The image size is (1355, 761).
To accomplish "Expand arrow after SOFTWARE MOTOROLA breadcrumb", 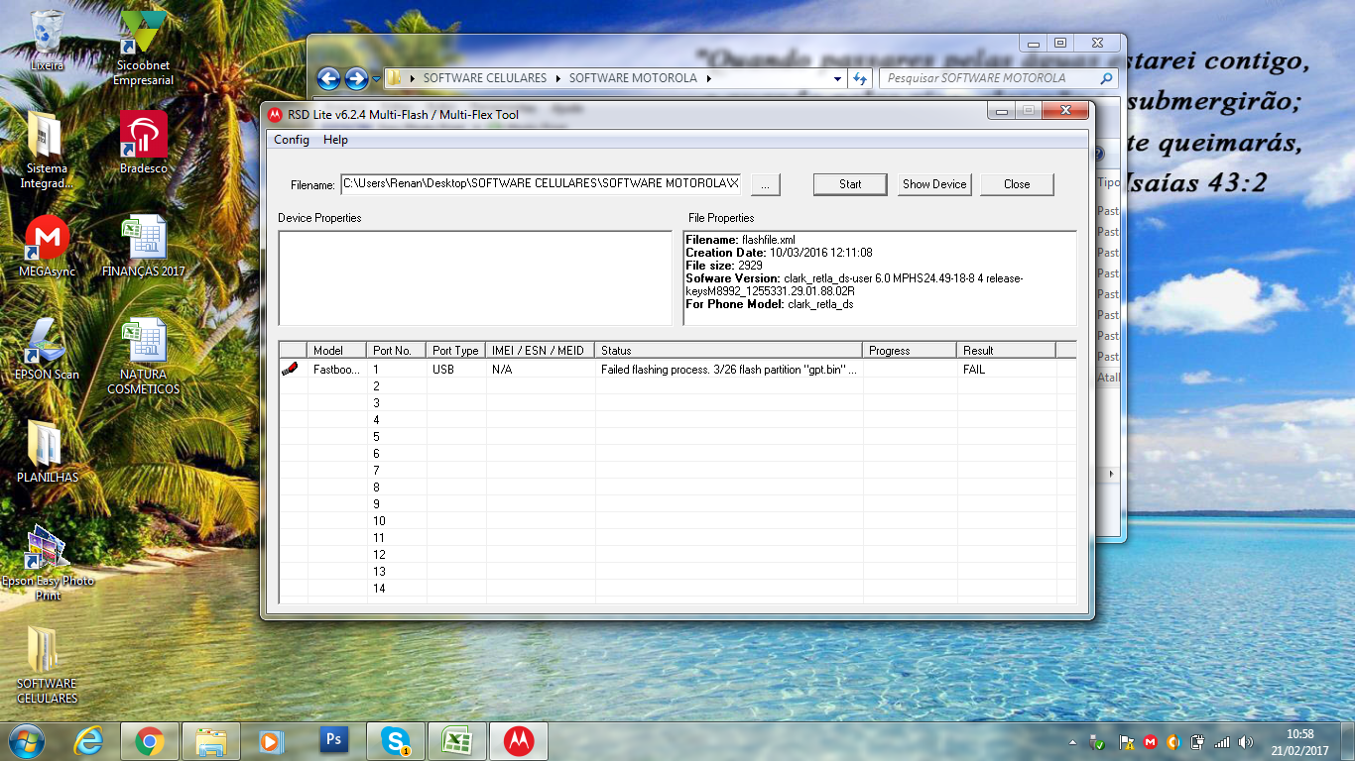I will [709, 78].
